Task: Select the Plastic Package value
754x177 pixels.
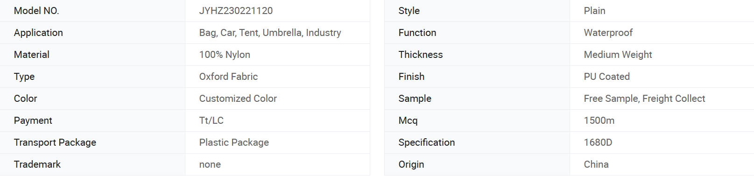Action: point(234,142)
